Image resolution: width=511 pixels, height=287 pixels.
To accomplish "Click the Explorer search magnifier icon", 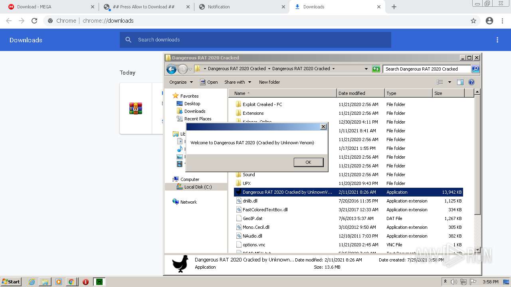I will pyautogui.click(x=475, y=69).
